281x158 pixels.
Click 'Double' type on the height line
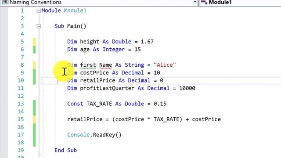(122, 42)
